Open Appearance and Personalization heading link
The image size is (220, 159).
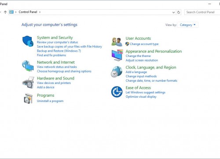[x=154, y=51]
